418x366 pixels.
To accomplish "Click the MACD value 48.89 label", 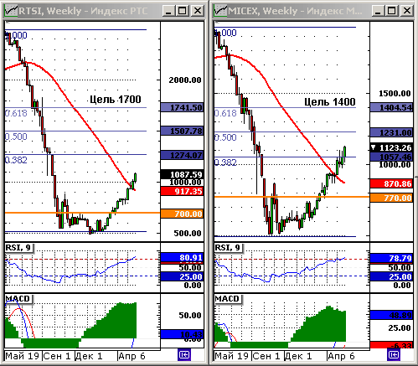I will click(x=391, y=316).
